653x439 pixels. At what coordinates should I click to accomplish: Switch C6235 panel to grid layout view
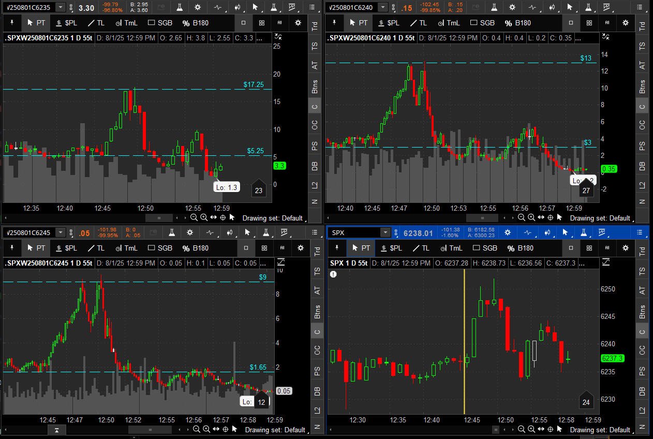click(262, 23)
